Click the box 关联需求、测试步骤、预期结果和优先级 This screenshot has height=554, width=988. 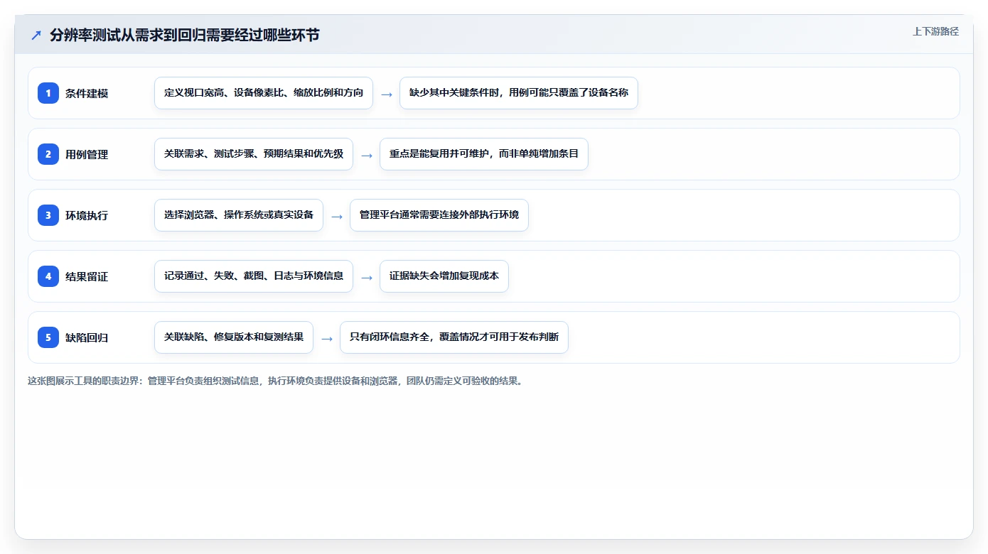tap(254, 154)
